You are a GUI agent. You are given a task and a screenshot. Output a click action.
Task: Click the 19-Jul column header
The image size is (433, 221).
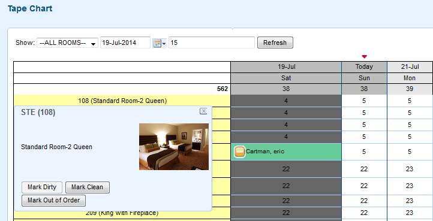coord(286,66)
